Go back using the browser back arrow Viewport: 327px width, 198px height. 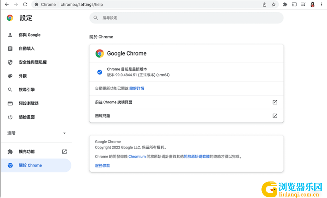coord(7,4)
